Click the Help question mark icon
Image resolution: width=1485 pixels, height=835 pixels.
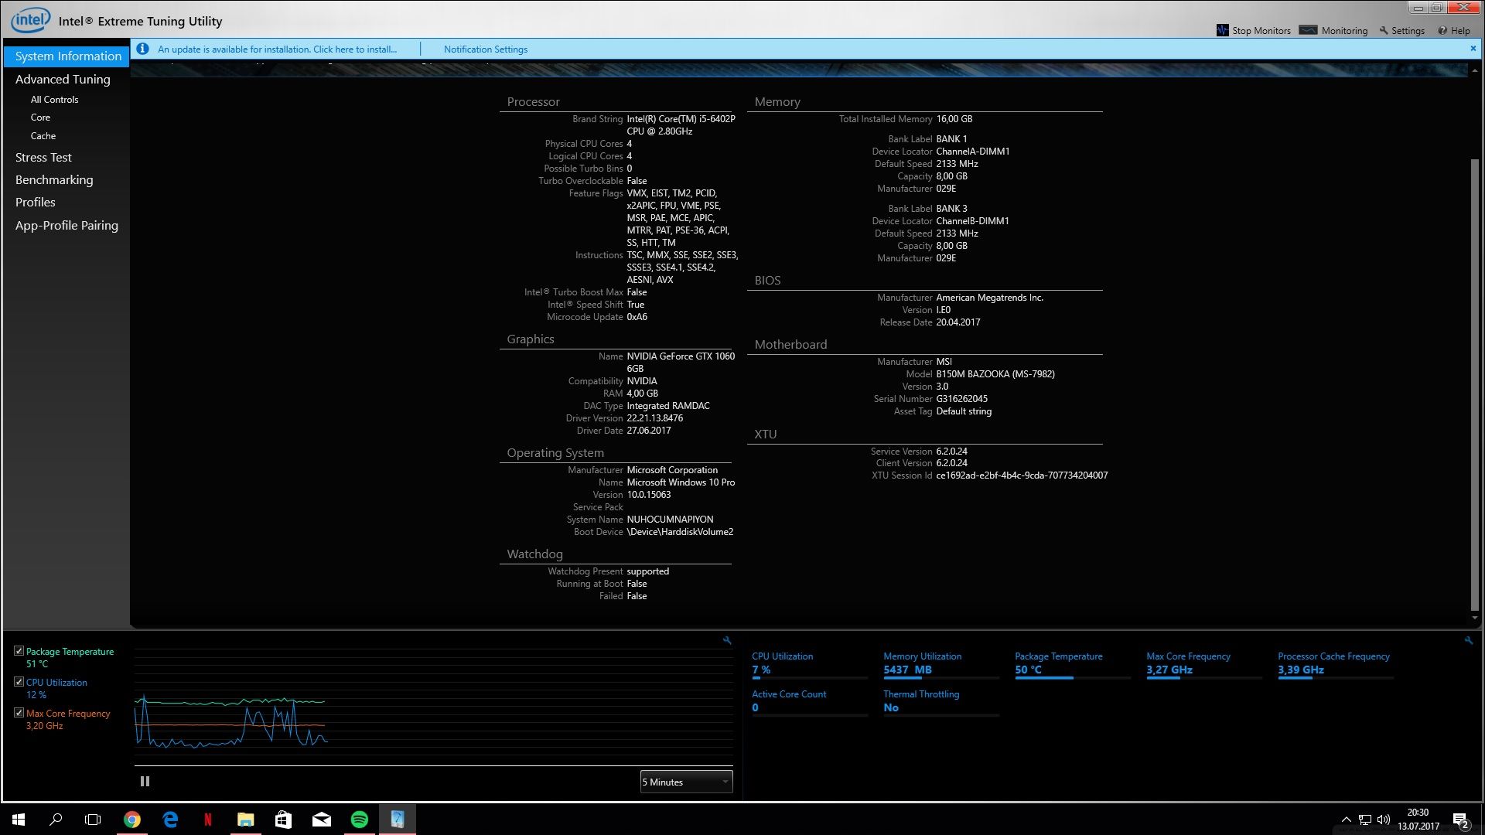click(1442, 31)
